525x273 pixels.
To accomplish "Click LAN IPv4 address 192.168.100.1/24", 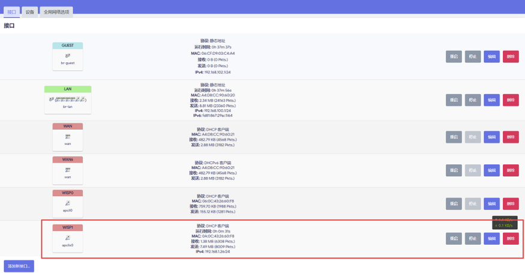I will pyautogui.click(x=218, y=110).
